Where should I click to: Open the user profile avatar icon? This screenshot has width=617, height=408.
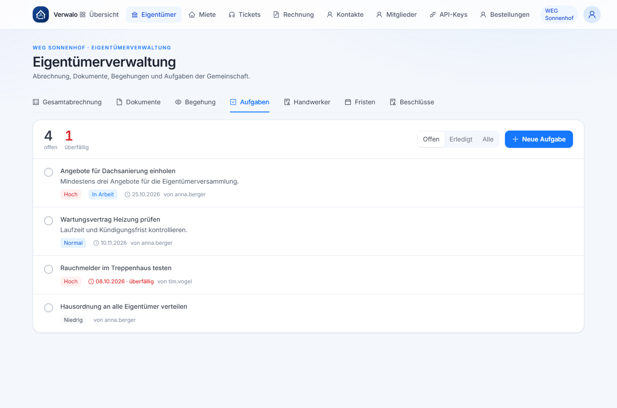click(592, 15)
